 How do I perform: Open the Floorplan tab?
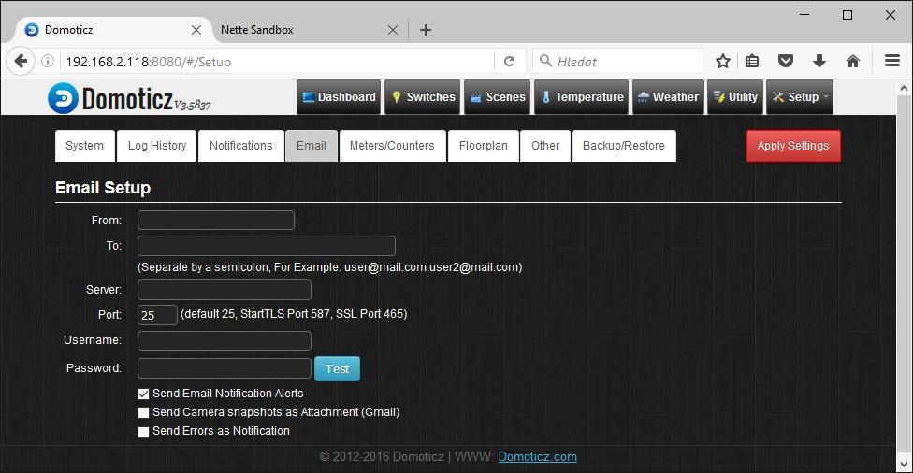click(x=484, y=146)
